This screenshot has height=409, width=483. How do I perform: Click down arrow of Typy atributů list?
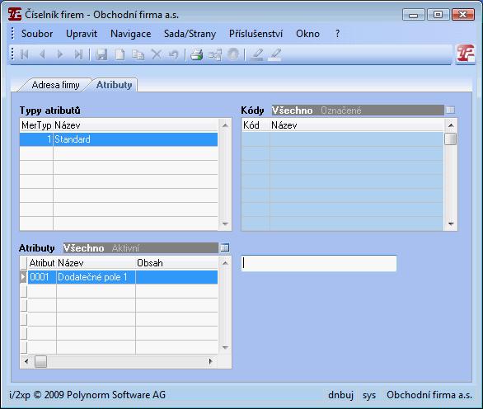coord(225,224)
